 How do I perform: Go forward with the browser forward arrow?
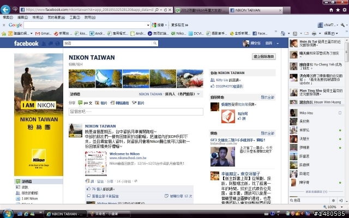(15, 10)
